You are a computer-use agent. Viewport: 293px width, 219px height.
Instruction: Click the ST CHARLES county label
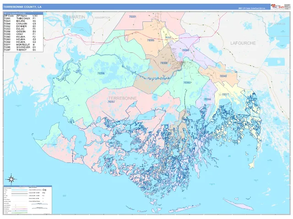pyautogui.click(x=278, y=24)
